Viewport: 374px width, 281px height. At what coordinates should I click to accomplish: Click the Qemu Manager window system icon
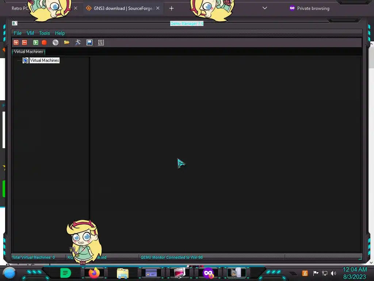click(x=15, y=23)
